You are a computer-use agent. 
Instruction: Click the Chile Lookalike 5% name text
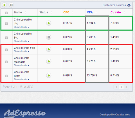tap(23, 36)
